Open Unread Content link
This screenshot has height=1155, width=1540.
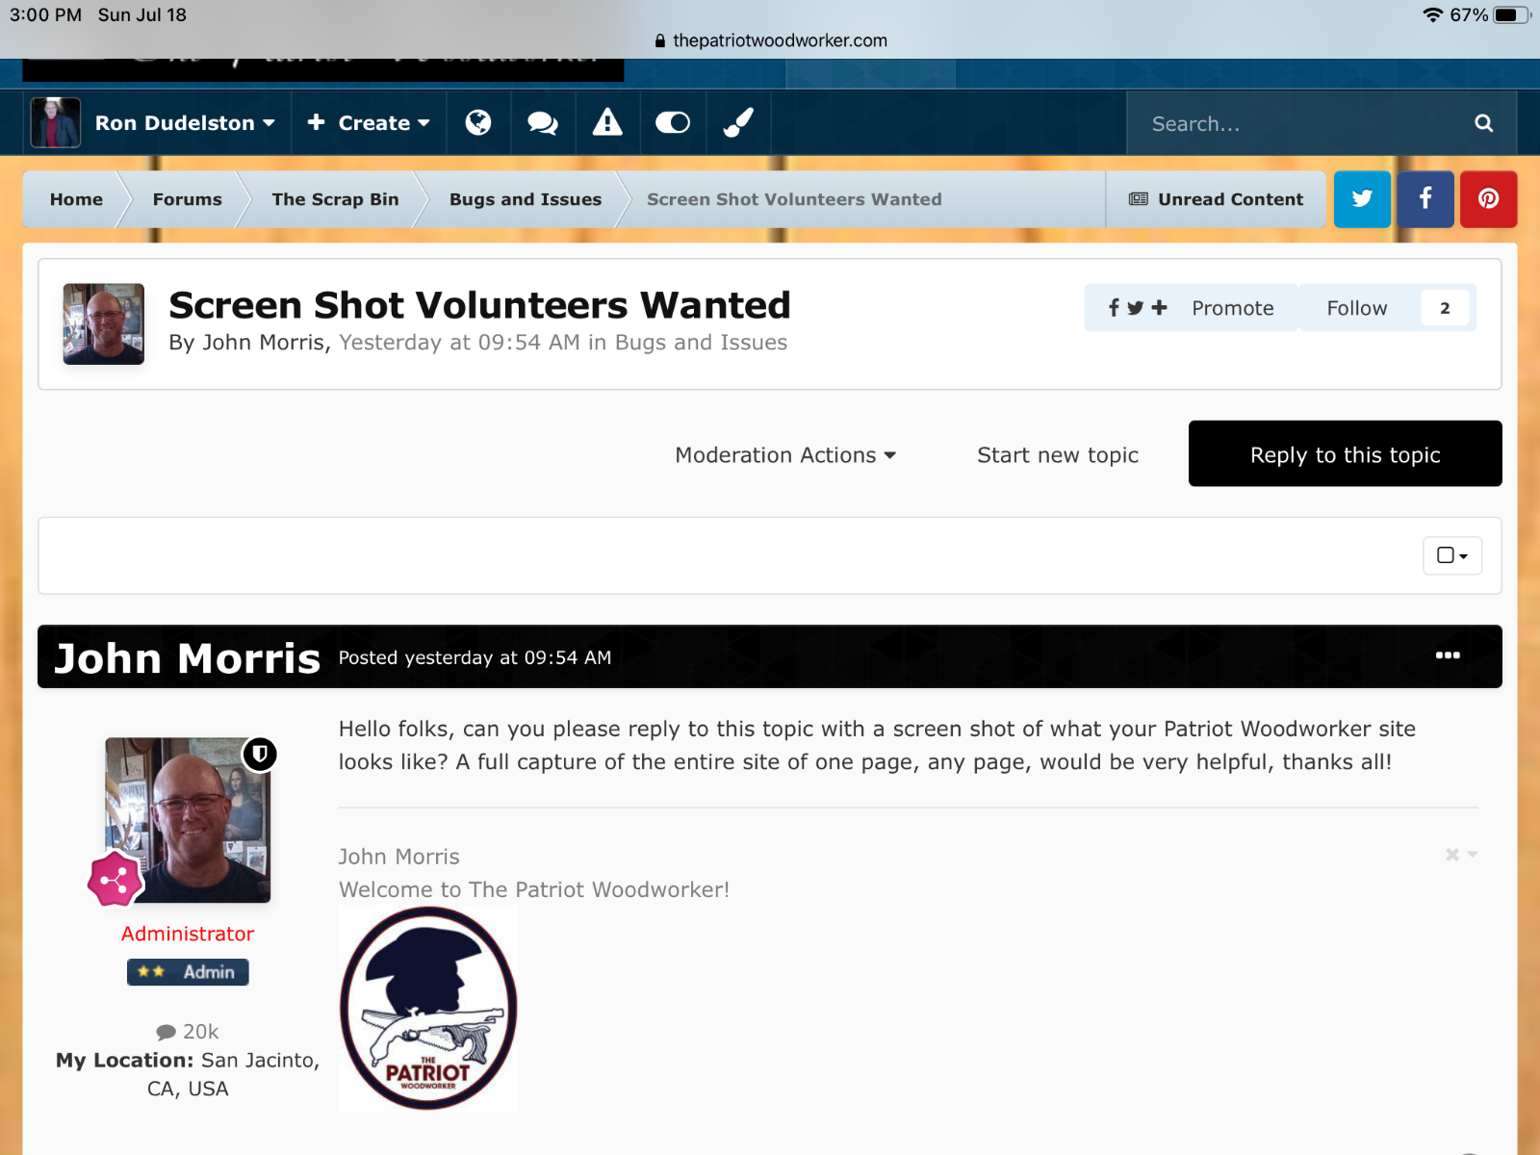pyautogui.click(x=1217, y=199)
